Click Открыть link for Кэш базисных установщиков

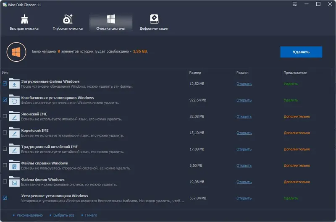(244, 100)
